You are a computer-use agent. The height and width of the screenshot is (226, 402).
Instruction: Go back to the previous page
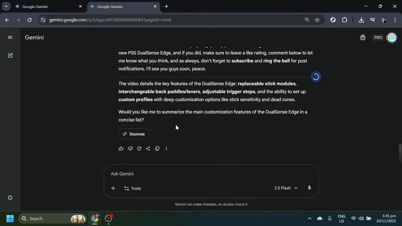pos(7,20)
